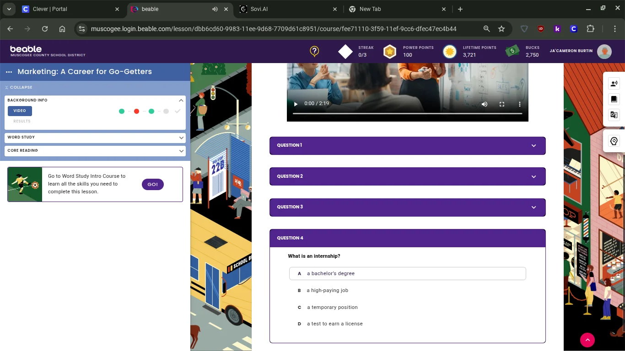The width and height of the screenshot is (625, 351).
Task: Expand the Core Reading panel
Action: click(95, 150)
